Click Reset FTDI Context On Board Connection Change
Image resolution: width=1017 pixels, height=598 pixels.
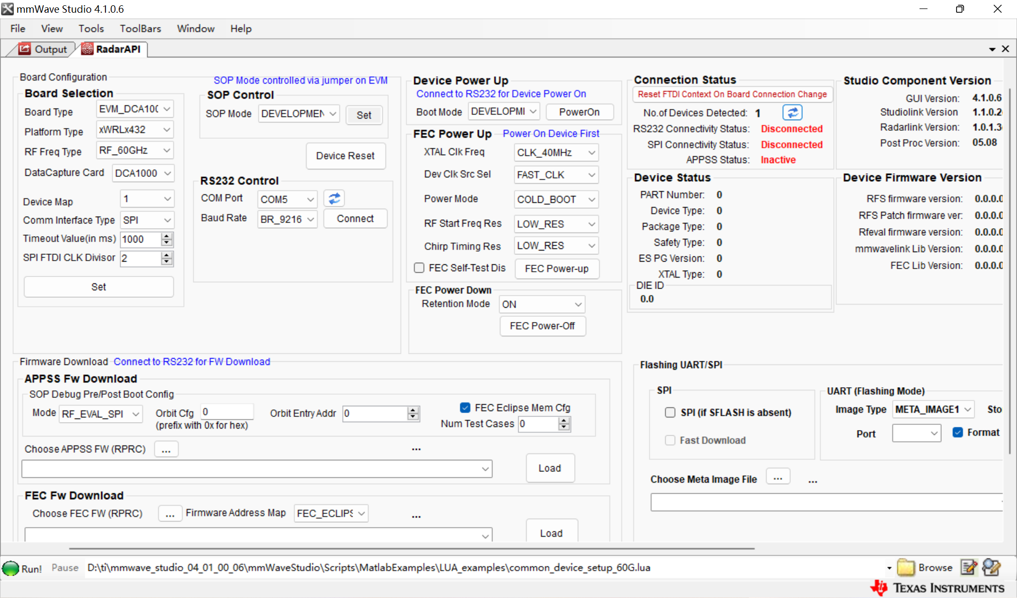(732, 94)
